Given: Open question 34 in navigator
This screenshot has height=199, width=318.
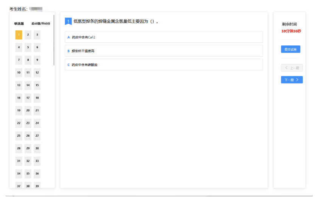Looking at the screenshot, I should click(x=19, y=174).
